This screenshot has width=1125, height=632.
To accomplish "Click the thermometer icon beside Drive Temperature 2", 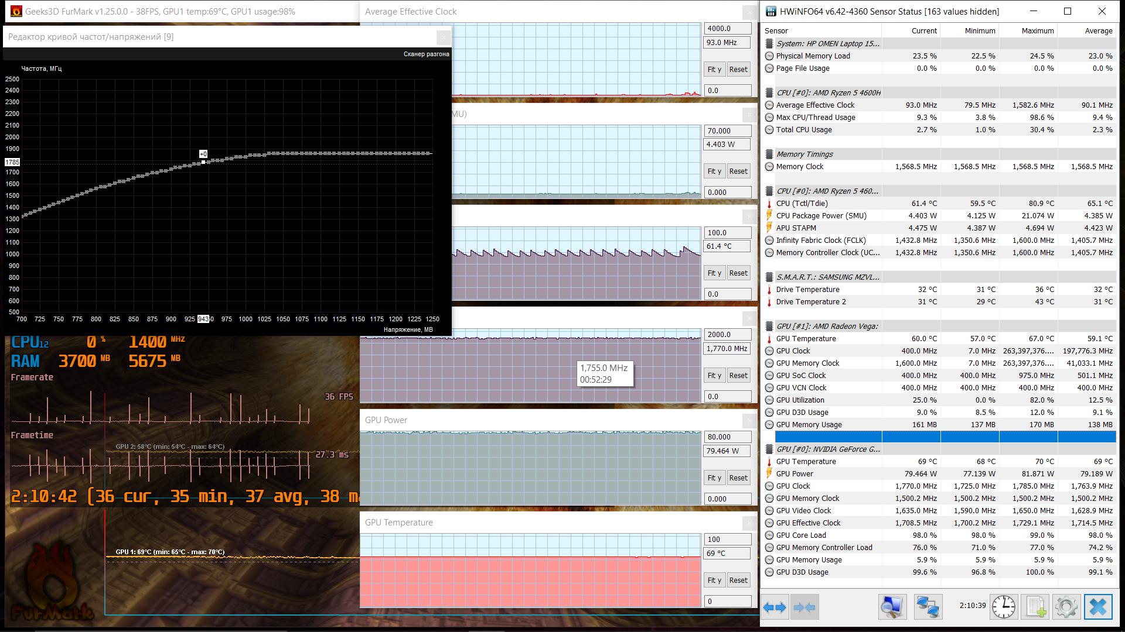I will tap(769, 302).
